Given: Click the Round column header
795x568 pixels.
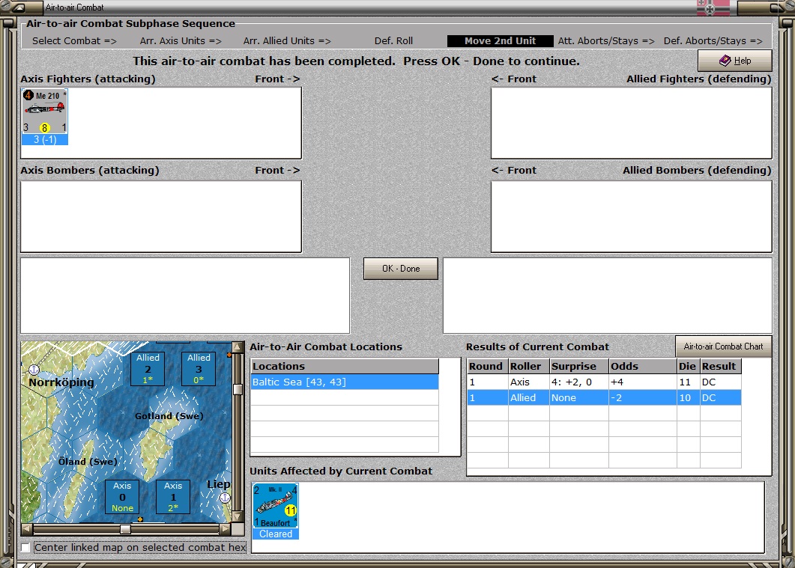Looking at the screenshot, I should [x=488, y=367].
